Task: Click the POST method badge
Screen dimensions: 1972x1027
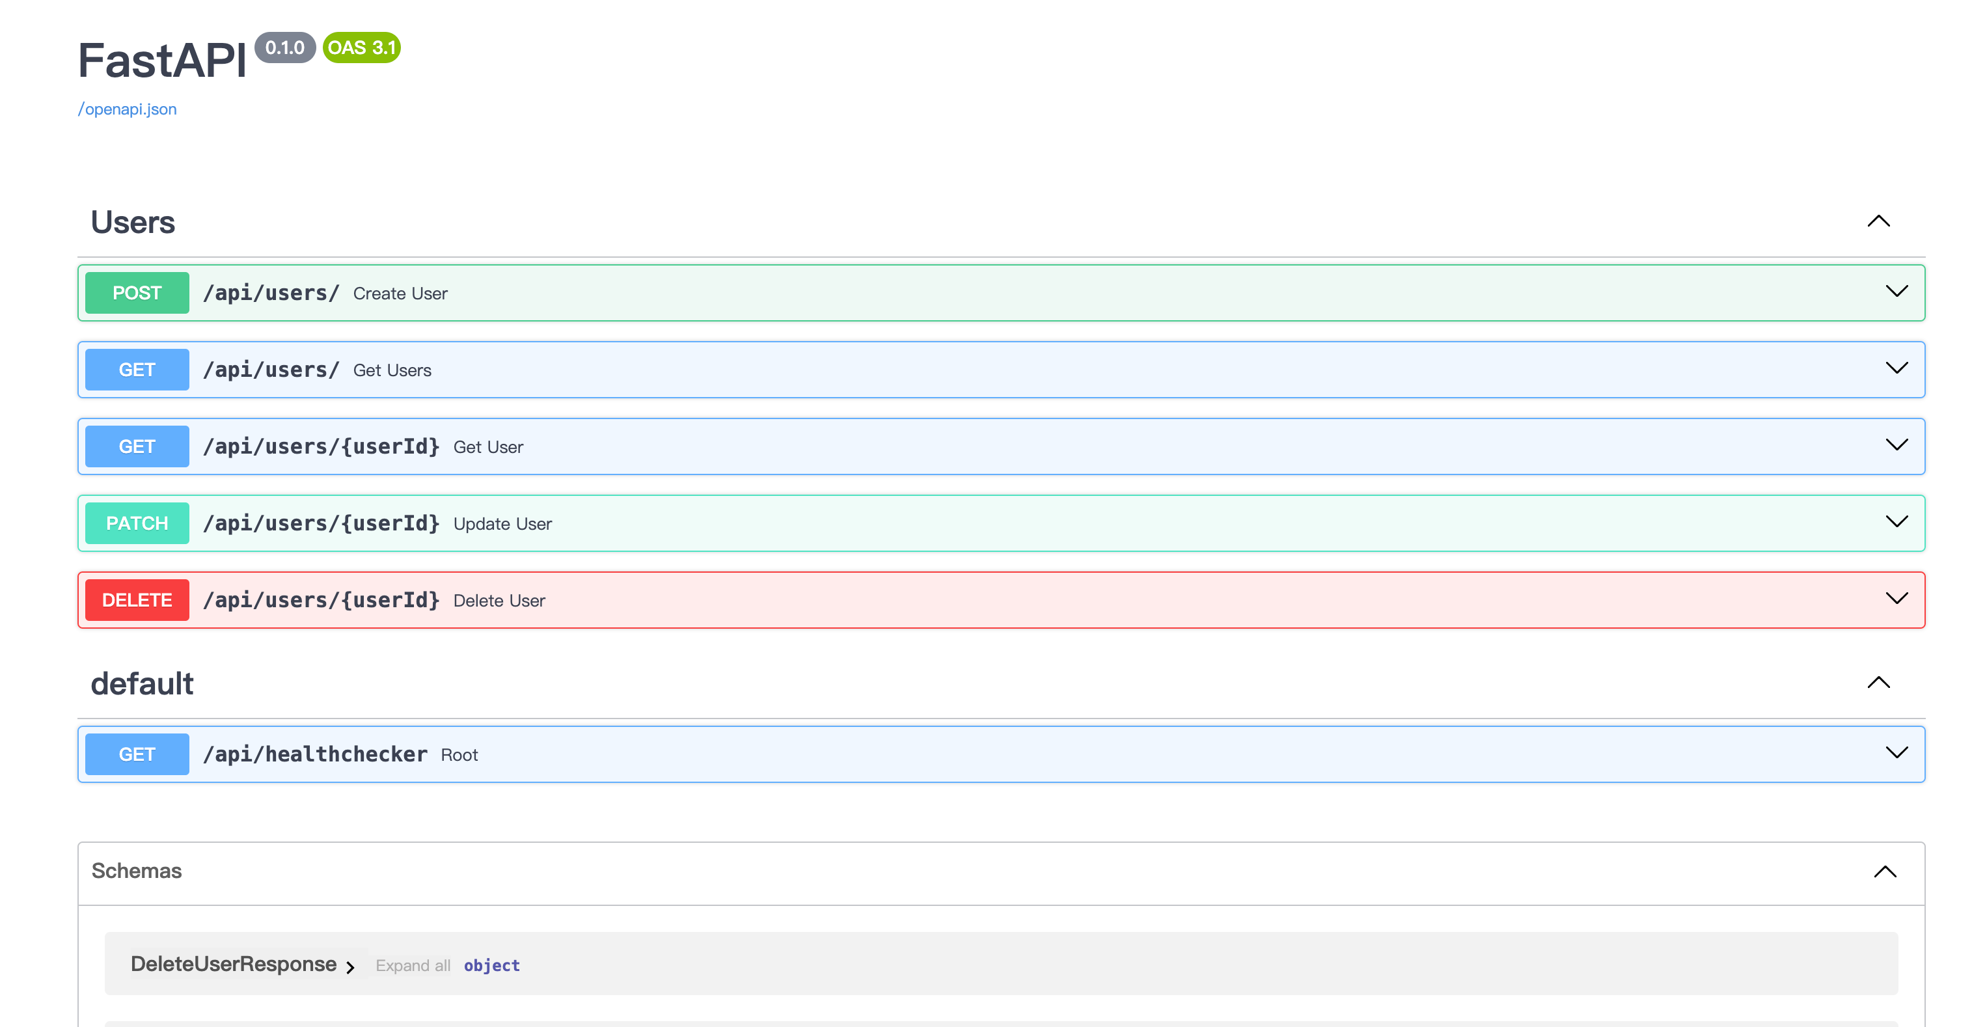Action: 137,293
